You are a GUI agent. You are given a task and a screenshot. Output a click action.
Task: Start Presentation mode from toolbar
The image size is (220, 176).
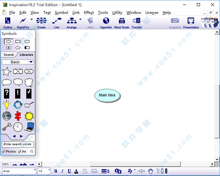191,22
